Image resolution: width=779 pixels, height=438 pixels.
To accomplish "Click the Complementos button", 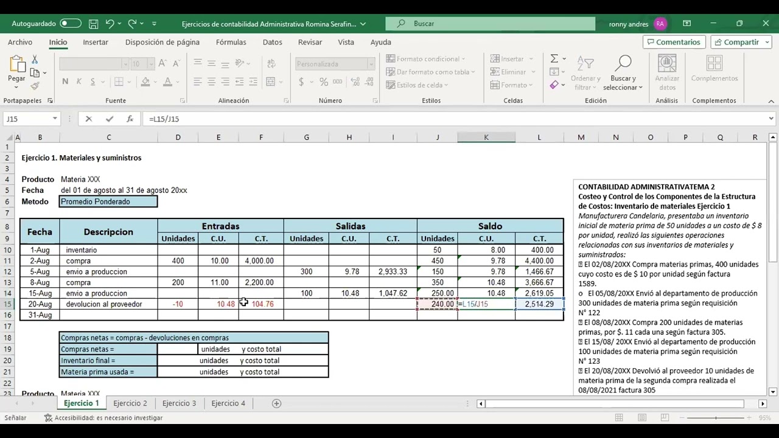I will tap(714, 69).
